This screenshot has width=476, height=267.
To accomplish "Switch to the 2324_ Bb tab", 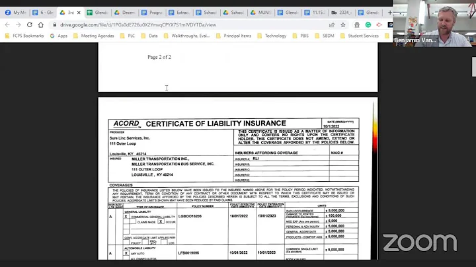I will [342, 13].
